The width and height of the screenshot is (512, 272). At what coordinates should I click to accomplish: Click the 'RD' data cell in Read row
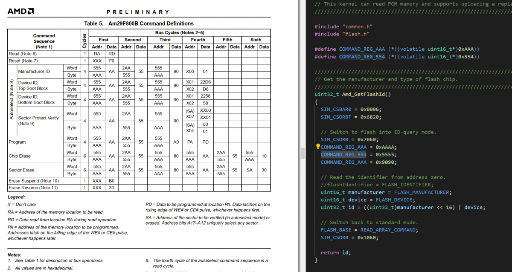click(x=111, y=54)
